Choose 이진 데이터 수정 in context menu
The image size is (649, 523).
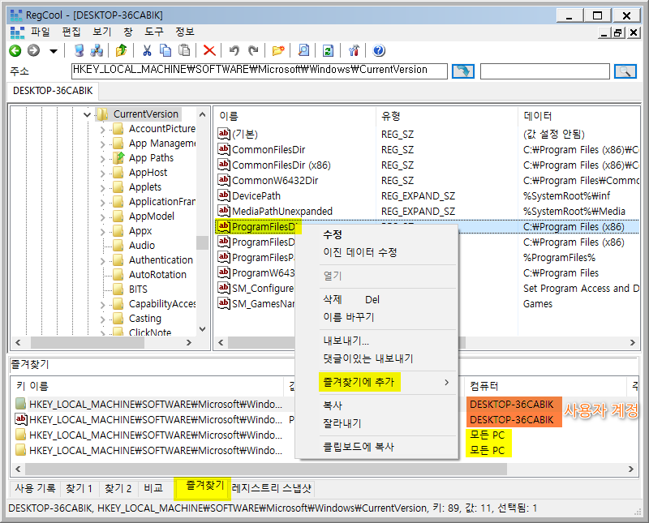click(359, 252)
